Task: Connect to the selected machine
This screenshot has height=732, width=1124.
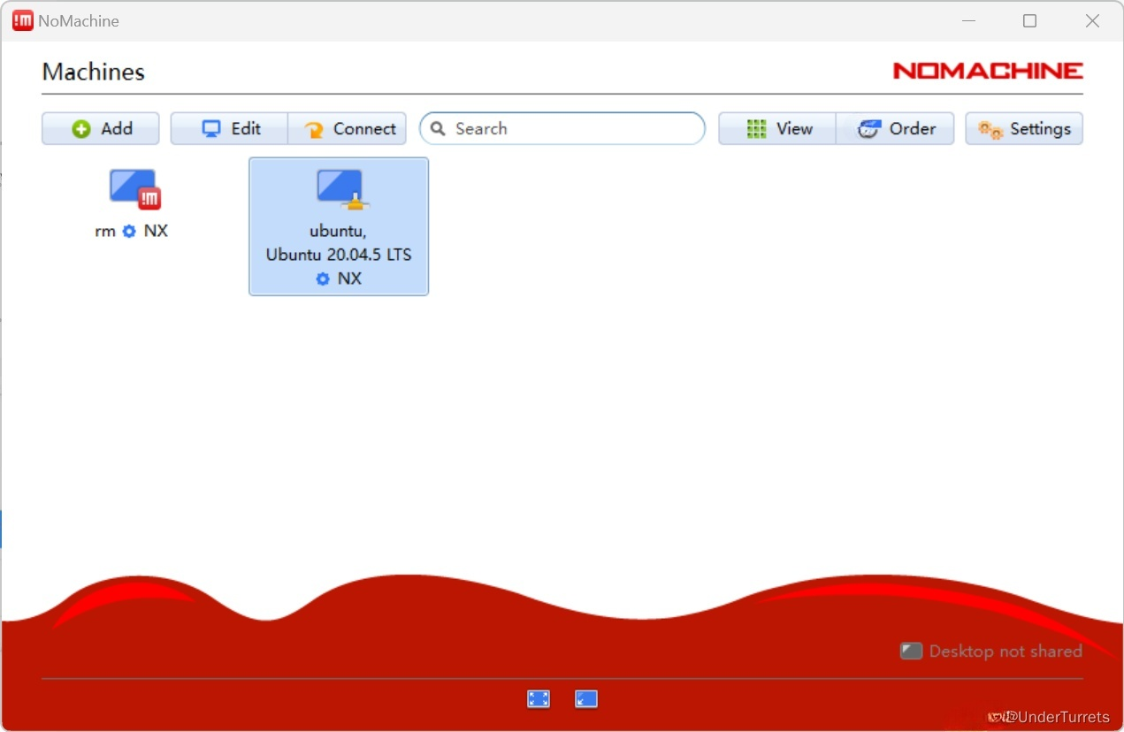Action: tap(348, 129)
